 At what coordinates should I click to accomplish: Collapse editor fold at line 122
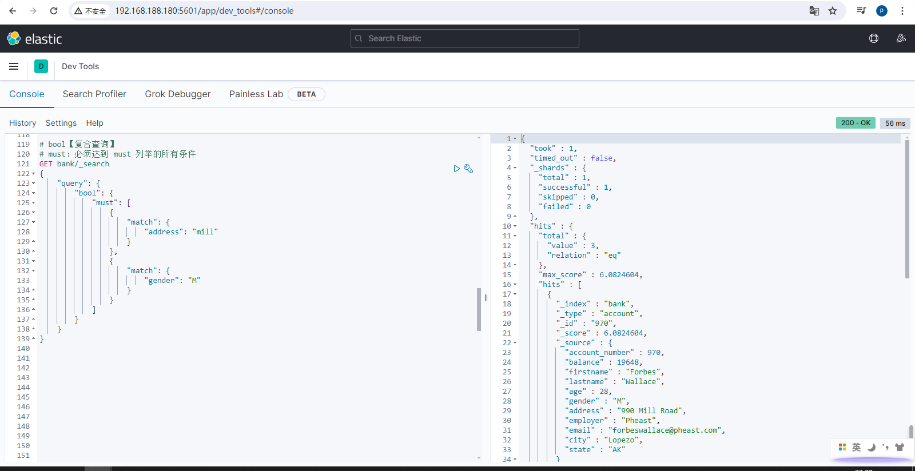tap(33, 174)
